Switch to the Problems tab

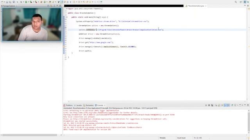click(x=68, y=105)
